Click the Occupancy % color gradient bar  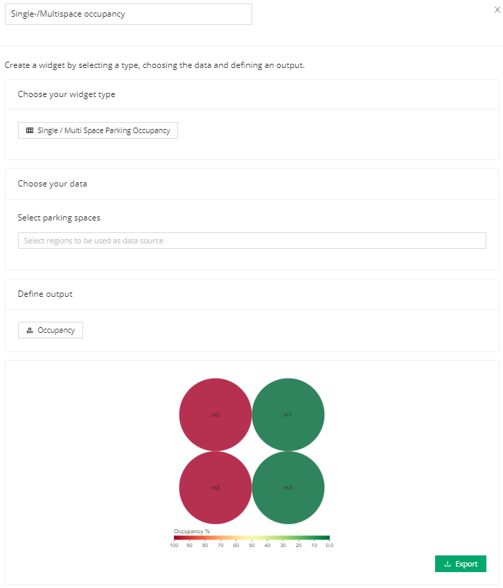pyautogui.click(x=251, y=538)
